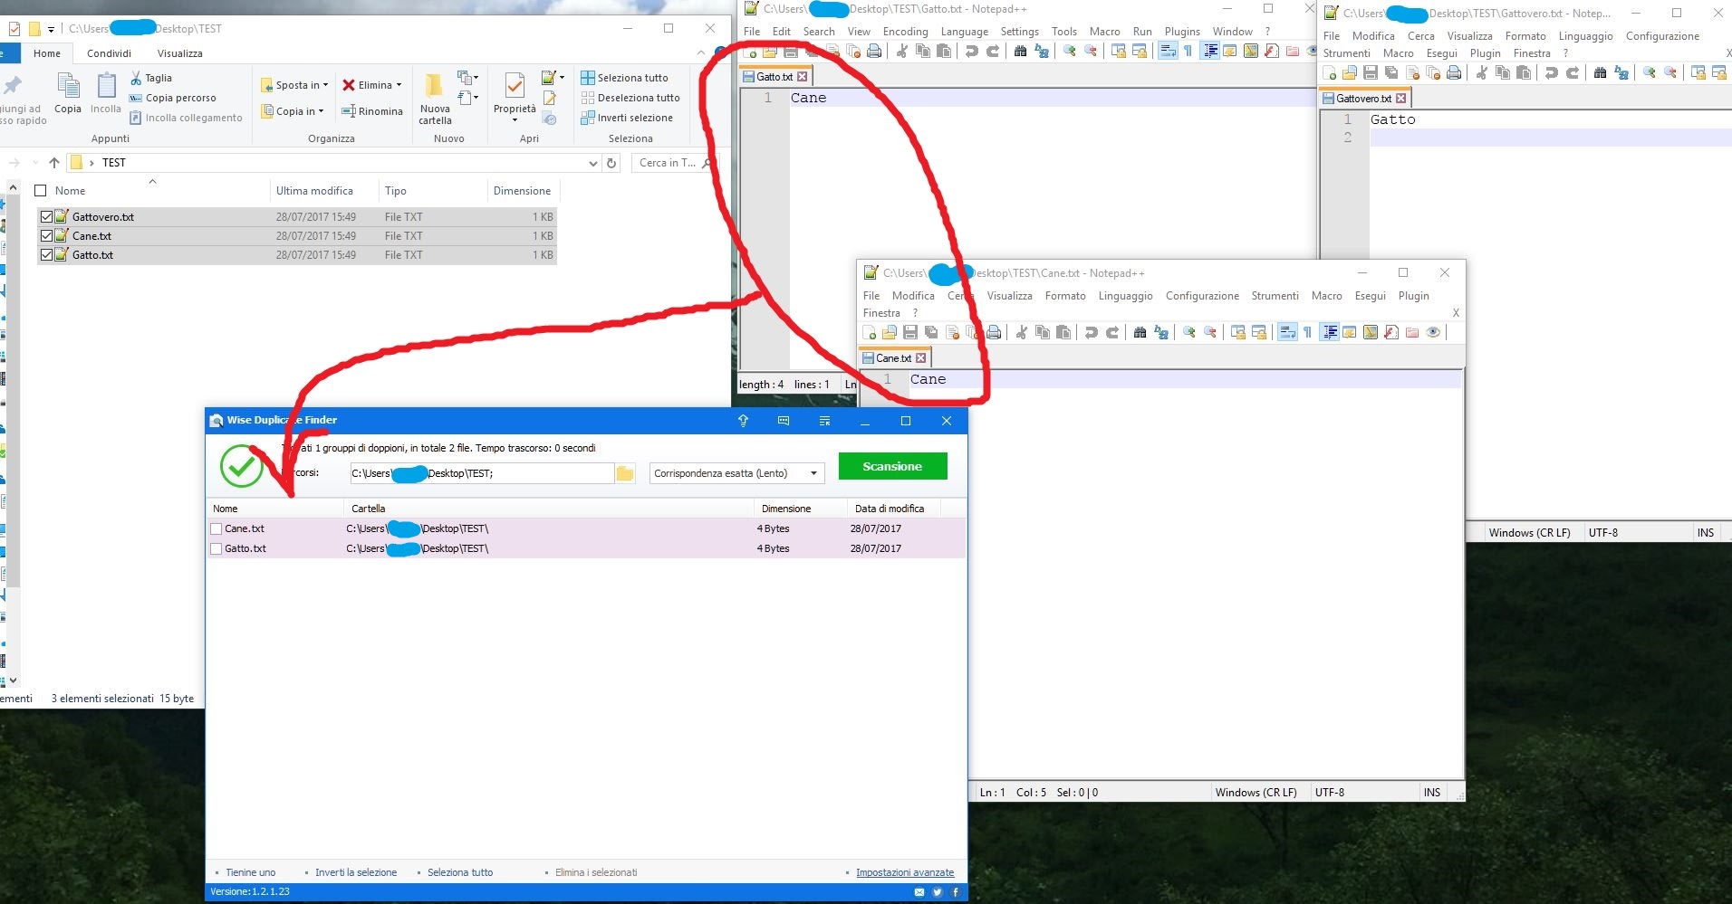Open the Linguaggio menu in Cane.txt Notepad++
The image size is (1732, 904).
[x=1125, y=296]
